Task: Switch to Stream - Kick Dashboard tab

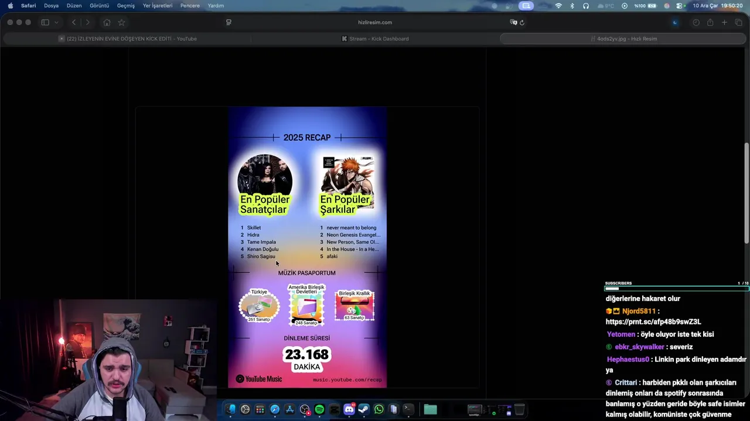Action: coord(375,39)
